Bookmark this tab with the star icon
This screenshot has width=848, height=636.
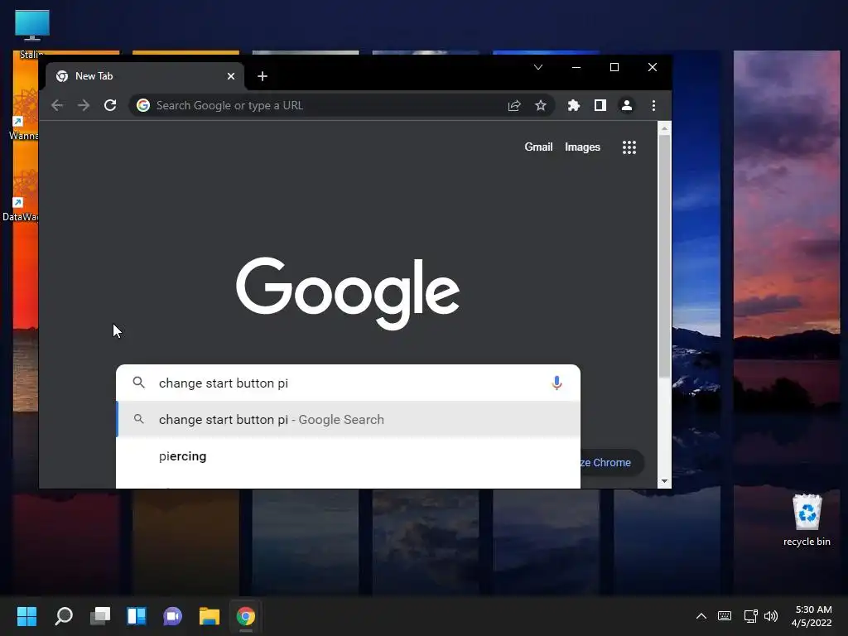click(x=540, y=105)
